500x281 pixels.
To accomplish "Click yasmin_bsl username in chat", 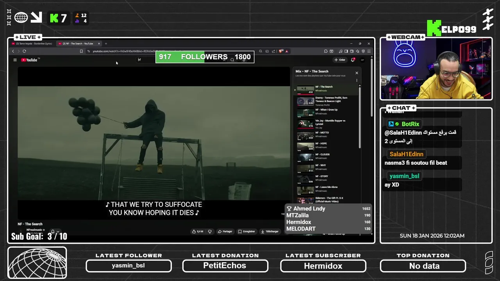I will pyautogui.click(x=404, y=176).
